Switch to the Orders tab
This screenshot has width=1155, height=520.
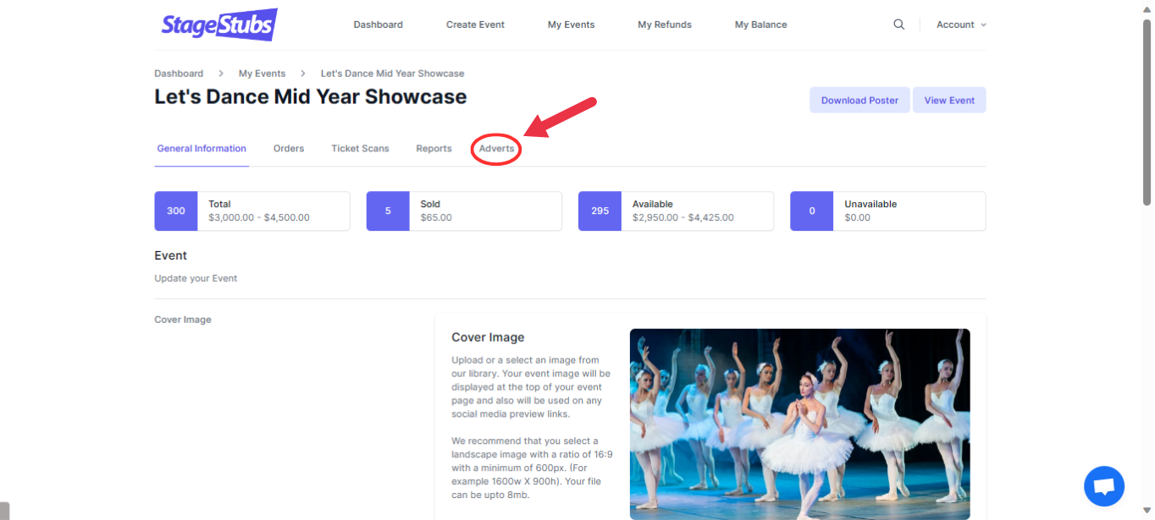[x=288, y=149]
